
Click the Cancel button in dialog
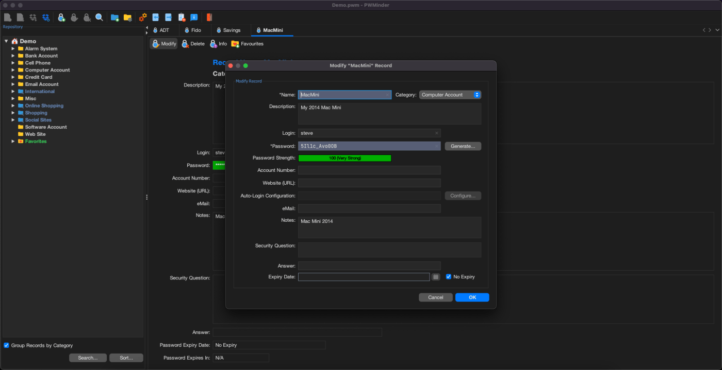436,297
